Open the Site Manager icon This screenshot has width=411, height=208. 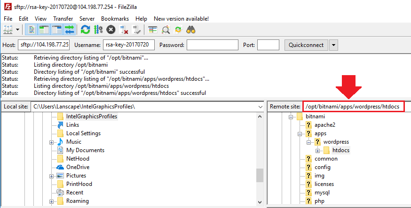pyautogui.click(x=8, y=30)
